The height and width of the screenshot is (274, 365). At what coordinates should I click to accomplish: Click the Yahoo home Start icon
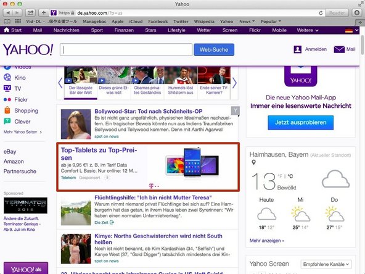click(x=7, y=30)
